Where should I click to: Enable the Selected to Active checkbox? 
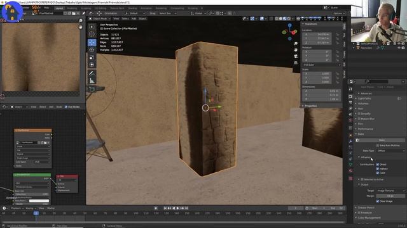(x=362, y=179)
